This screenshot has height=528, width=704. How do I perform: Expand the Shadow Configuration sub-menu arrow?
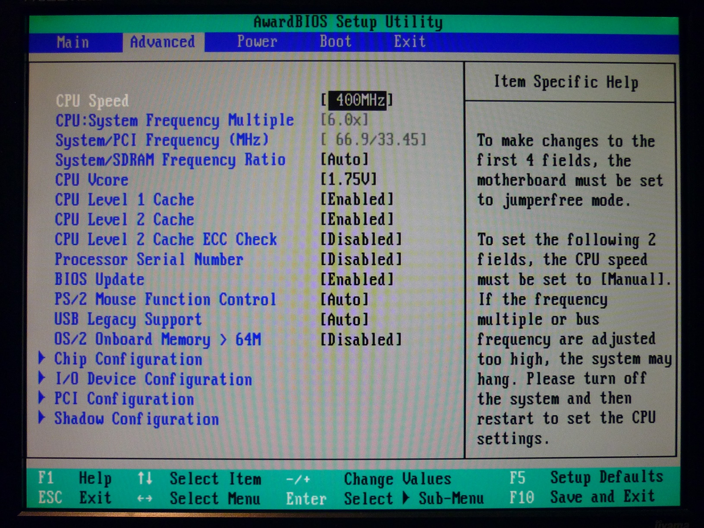(x=42, y=418)
